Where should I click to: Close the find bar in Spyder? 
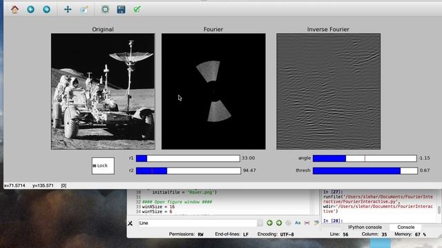pos(130,223)
